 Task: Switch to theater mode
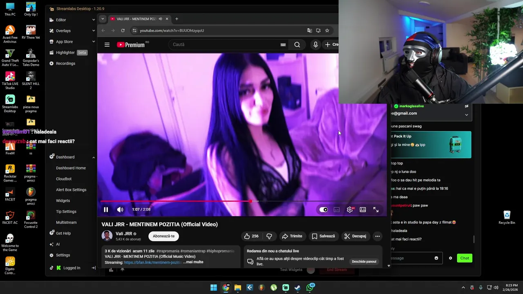[x=363, y=209]
